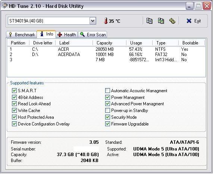The image size is (213, 174).
Task: Check the Automatic Acoustic Managment checkbox
Action: coord(107,90)
